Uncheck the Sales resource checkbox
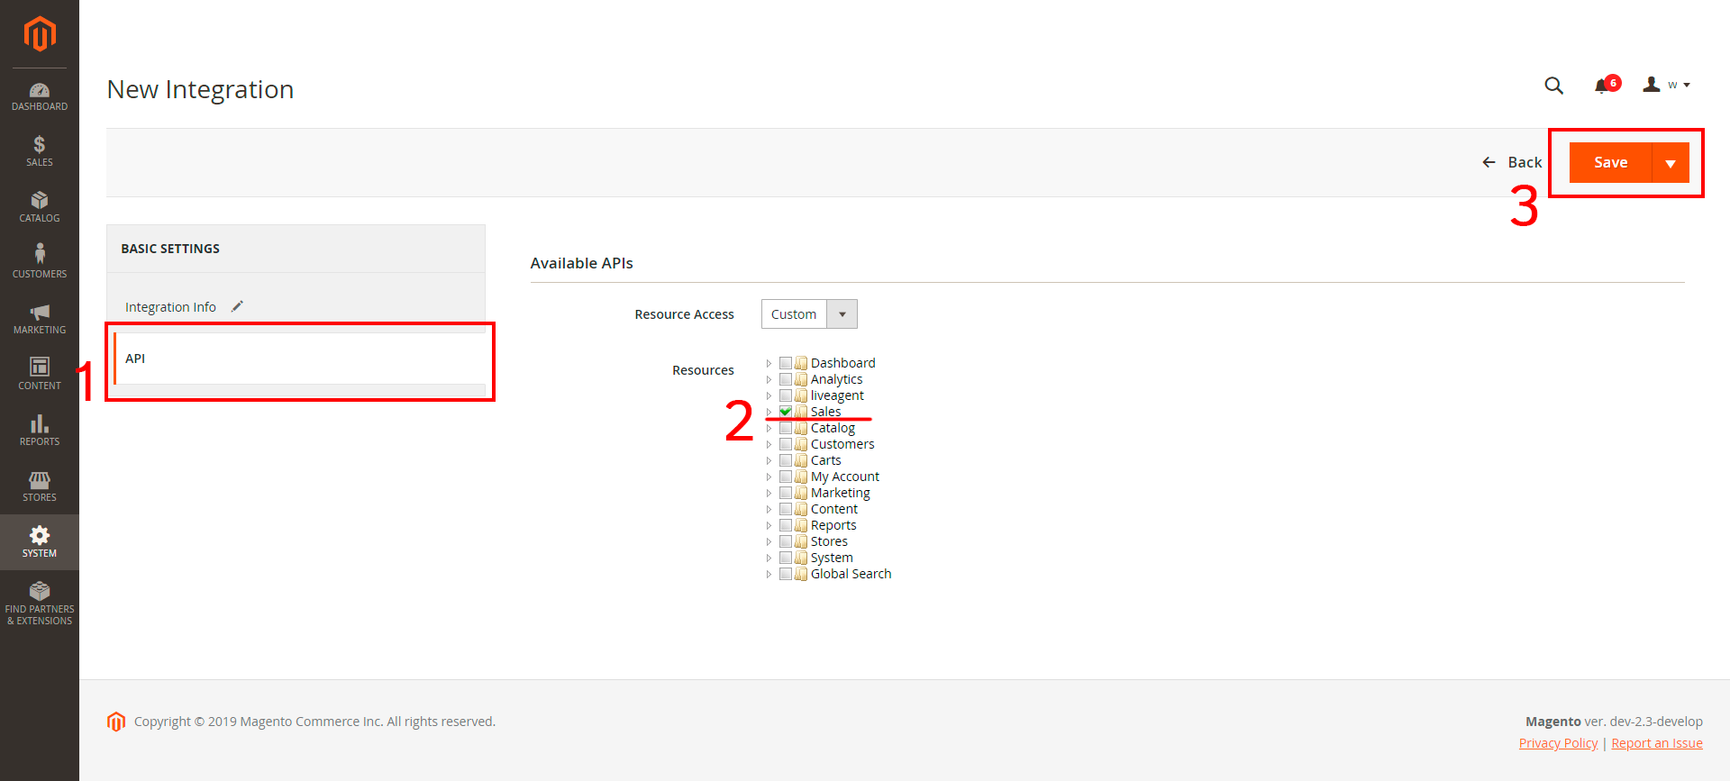Screen dimensions: 1730x781 [786, 412]
